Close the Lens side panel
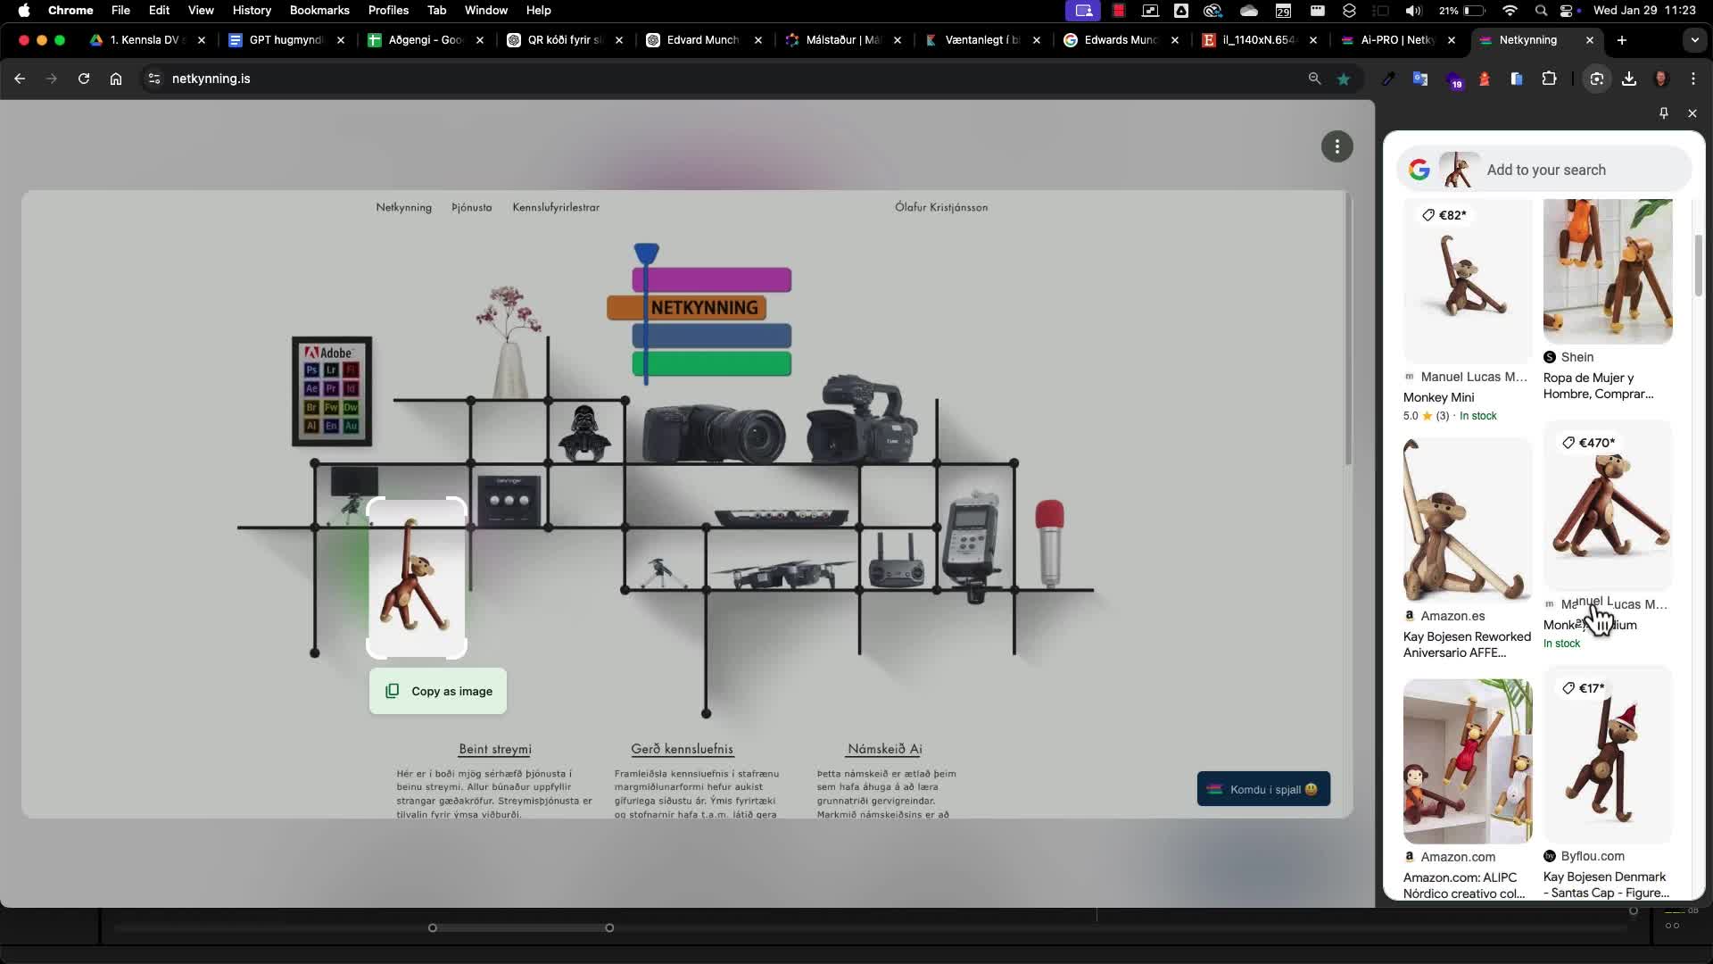Viewport: 1713px width, 964px height. [1692, 113]
